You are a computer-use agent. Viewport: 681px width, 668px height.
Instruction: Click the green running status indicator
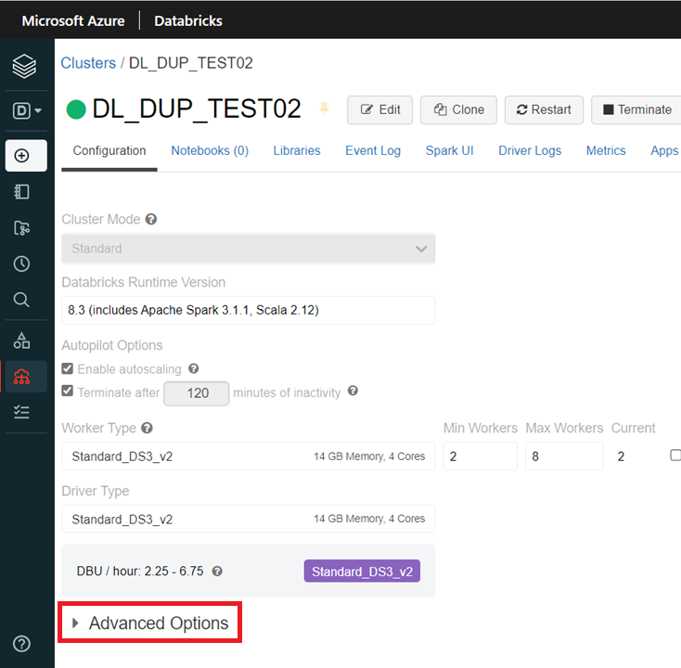pyautogui.click(x=76, y=109)
